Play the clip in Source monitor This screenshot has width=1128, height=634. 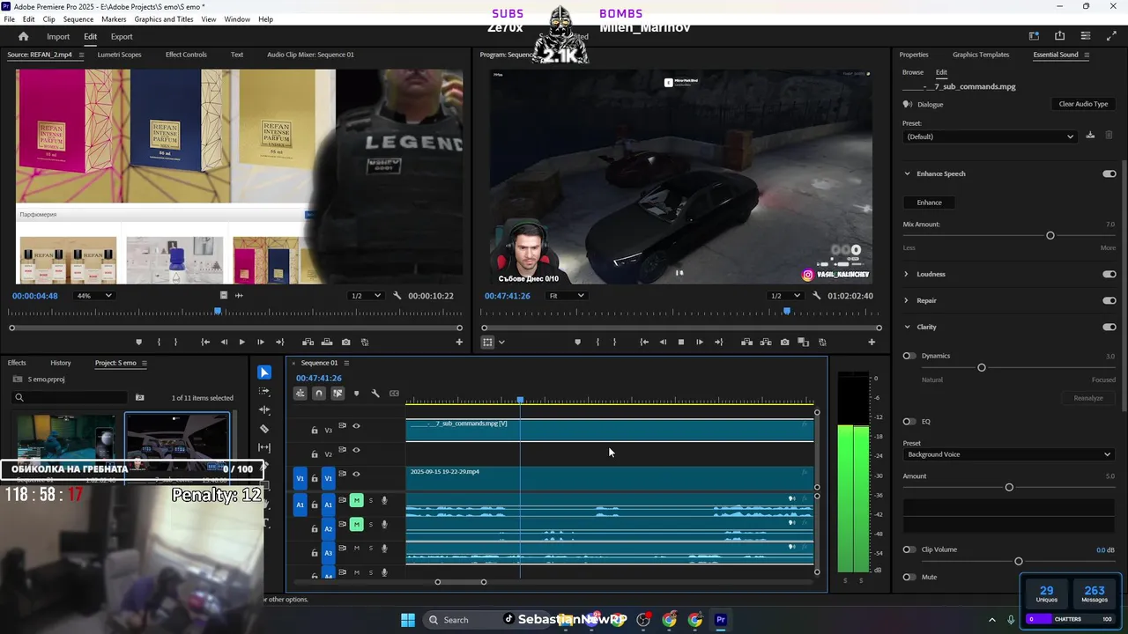241,342
